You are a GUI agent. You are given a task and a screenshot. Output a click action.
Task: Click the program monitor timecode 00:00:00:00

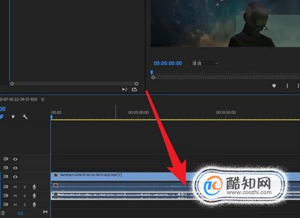[x=168, y=63]
